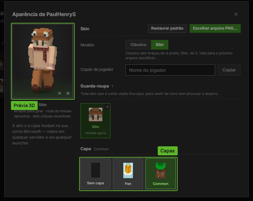Close the Aparência de PaulHenryS dialog
This screenshot has width=253, height=201.
tap(236, 14)
